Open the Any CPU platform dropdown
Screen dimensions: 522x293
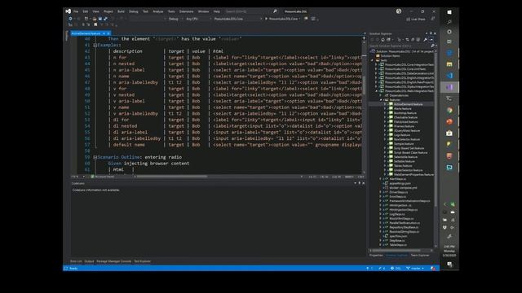click(198, 19)
